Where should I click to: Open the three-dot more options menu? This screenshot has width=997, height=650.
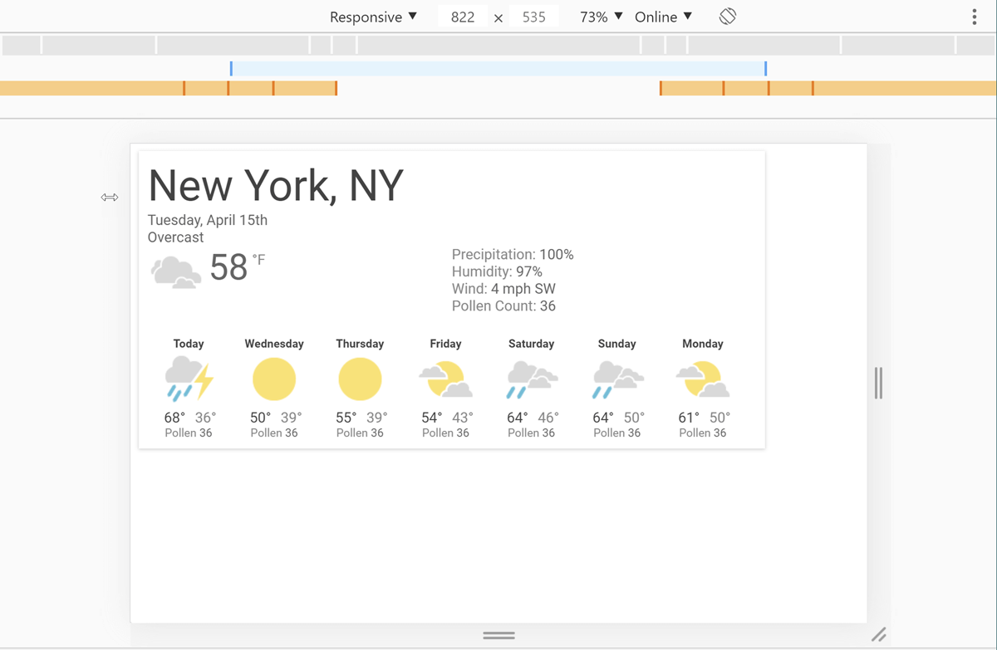[975, 17]
